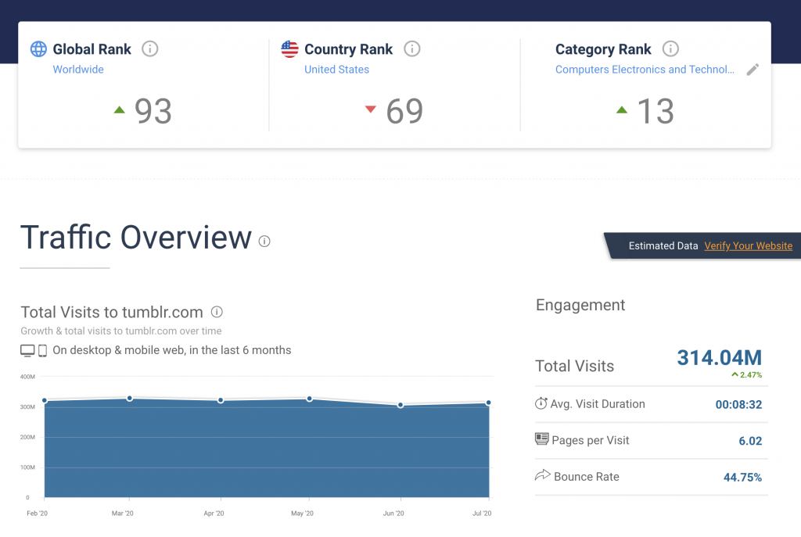Select the Mar '20 chart data point
This screenshot has height=537, width=801.
(130, 398)
